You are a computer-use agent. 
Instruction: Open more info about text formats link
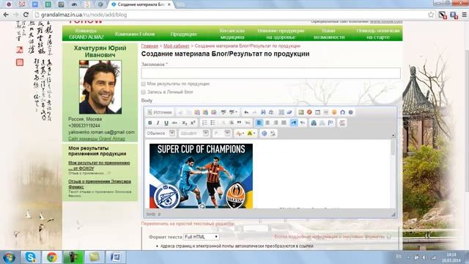tap(329, 236)
